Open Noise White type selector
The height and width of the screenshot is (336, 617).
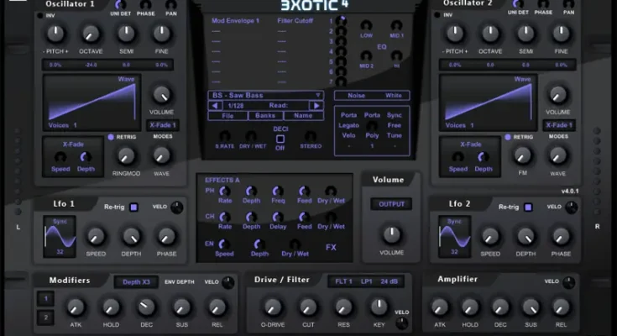click(372, 95)
